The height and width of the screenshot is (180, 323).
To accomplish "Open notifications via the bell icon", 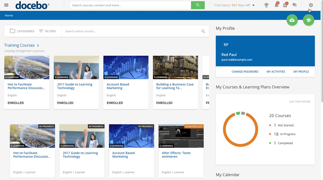I will [x=276, y=5].
